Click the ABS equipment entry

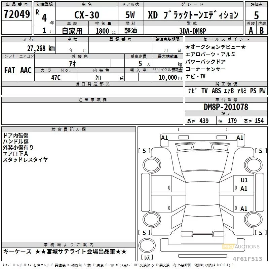point(216,91)
